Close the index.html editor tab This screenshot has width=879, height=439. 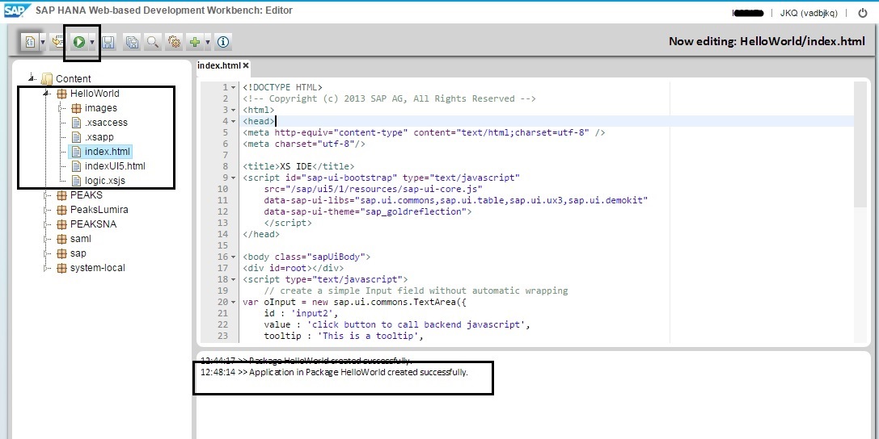tap(246, 65)
